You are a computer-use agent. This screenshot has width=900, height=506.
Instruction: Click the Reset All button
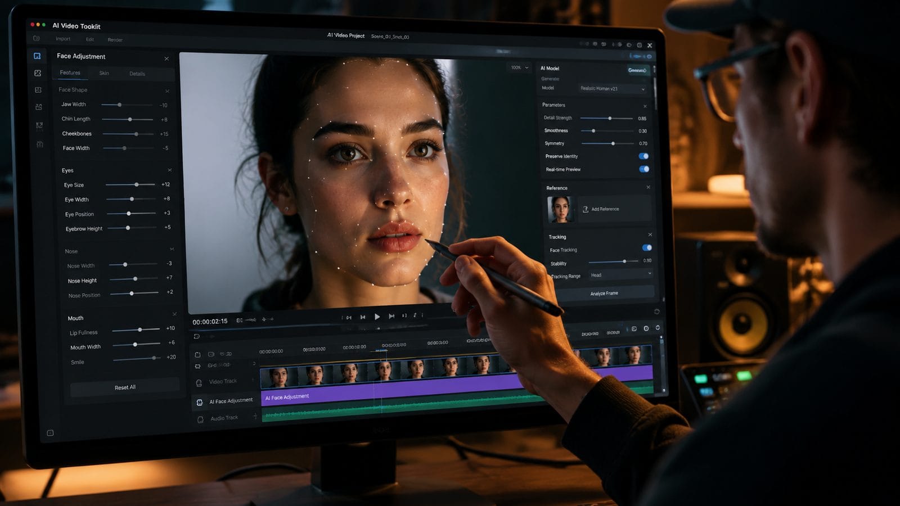pos(125,387)
